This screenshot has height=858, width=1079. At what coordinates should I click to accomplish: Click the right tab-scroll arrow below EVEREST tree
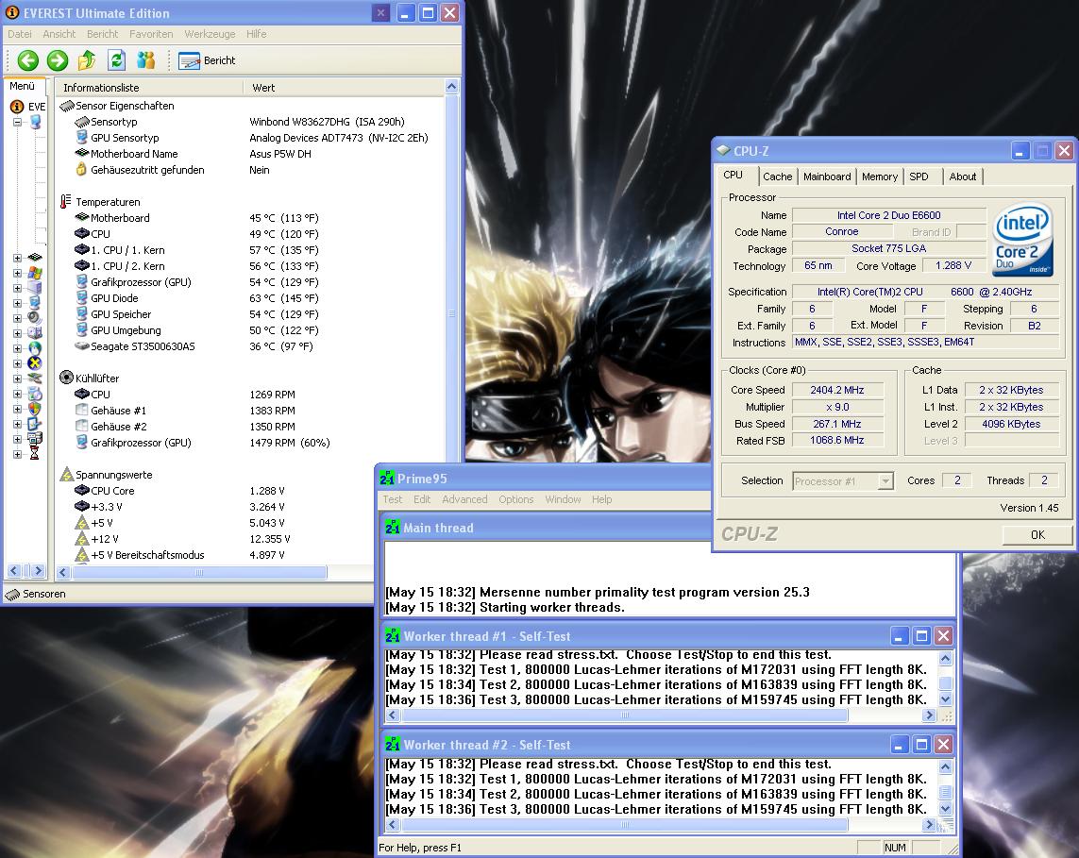38,570
